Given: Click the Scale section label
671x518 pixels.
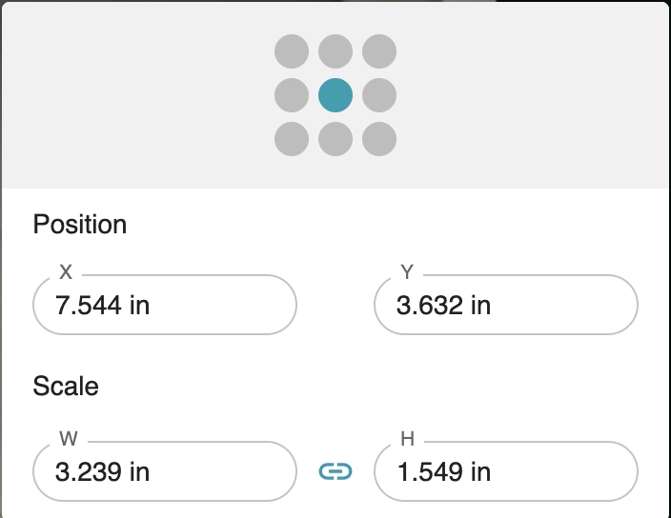Looking at the screenshot, I should click(66, 386).
